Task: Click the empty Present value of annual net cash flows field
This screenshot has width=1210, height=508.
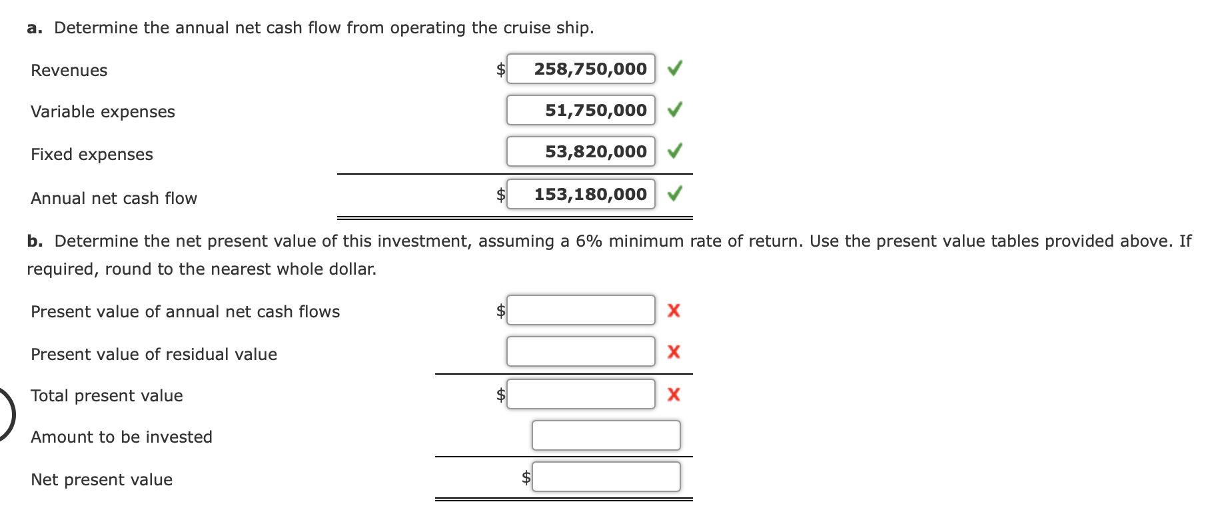Action: point(580,310)
